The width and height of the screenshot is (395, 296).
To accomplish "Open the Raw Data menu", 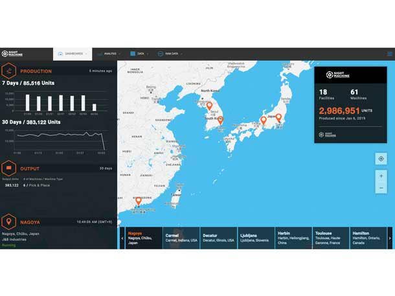I will 170,54.
